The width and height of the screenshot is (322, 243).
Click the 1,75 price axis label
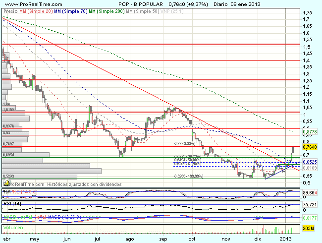(308, 13)
